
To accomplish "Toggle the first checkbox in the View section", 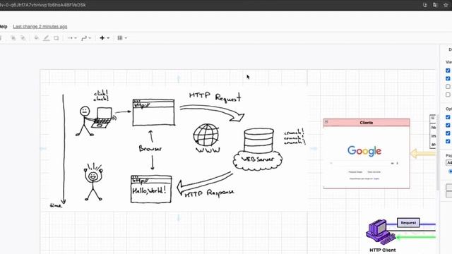I will pyautogui.click(x=448, y=71).
